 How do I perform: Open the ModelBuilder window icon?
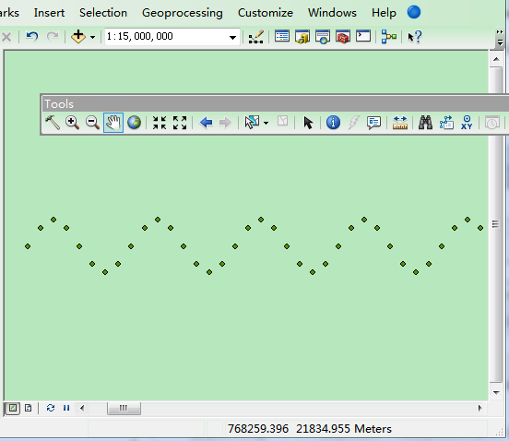coord(389,37)
